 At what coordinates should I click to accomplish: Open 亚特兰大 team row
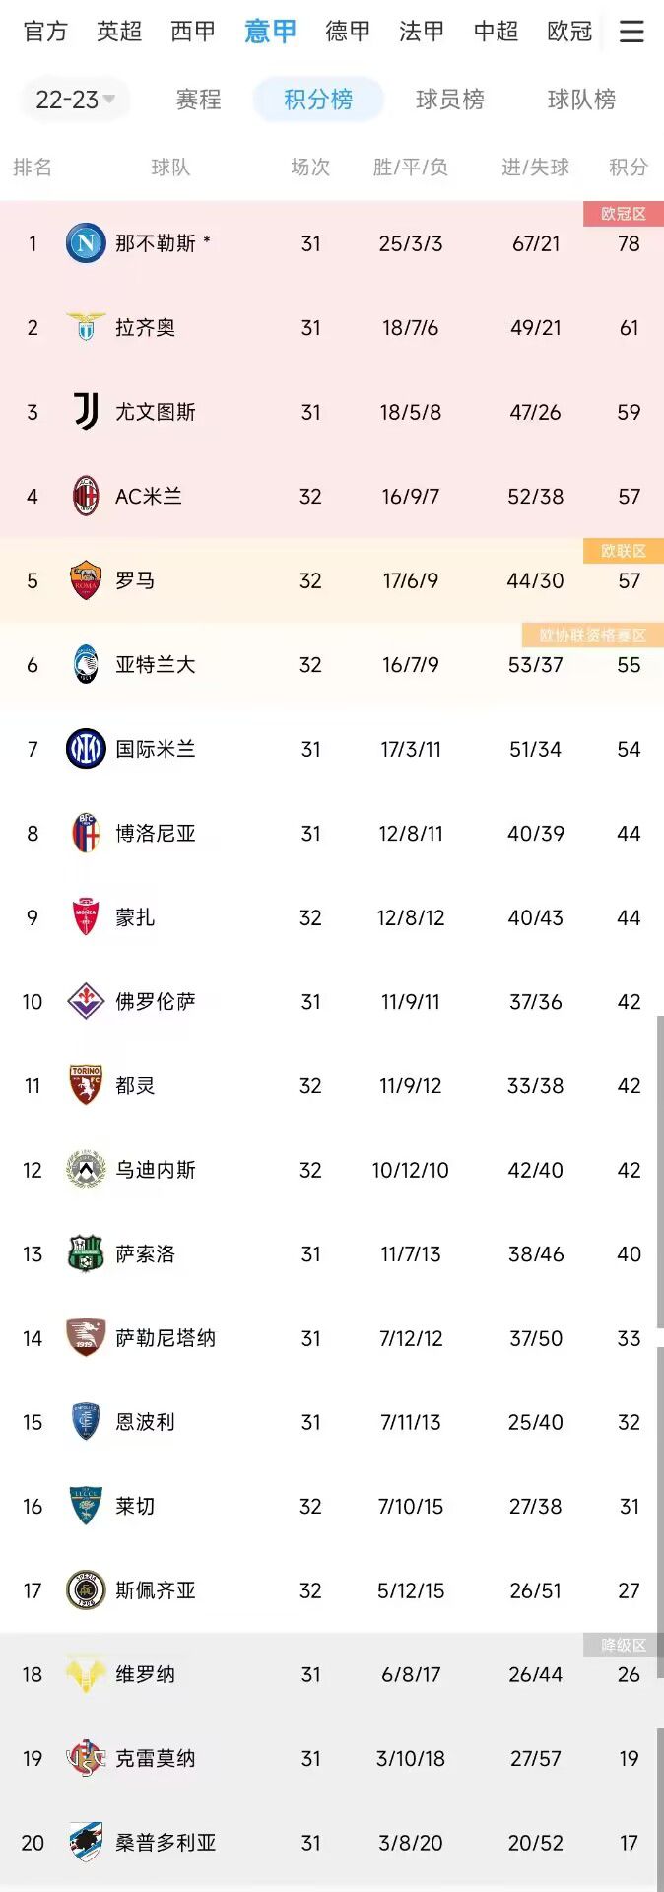332,665
